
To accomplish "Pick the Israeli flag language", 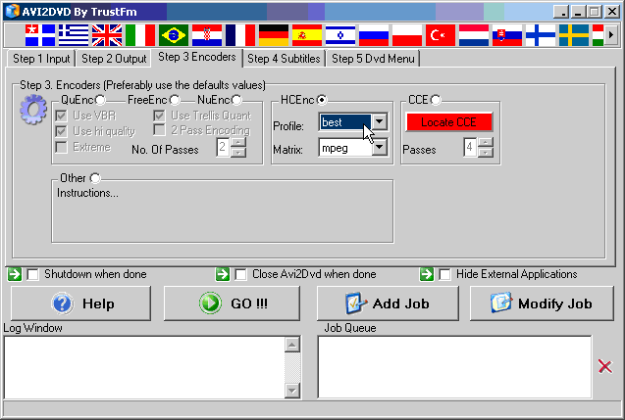I will click(340, 35).
